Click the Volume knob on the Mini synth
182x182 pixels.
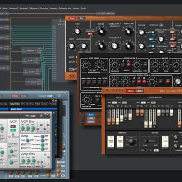(142, 32)
